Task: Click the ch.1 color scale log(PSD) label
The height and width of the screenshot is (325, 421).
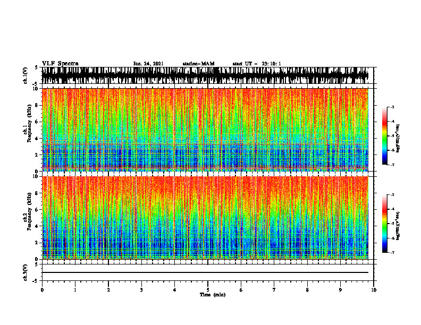Action: (398, 139)
